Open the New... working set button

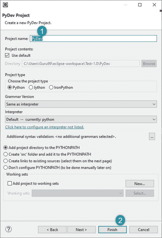point(140,184)
